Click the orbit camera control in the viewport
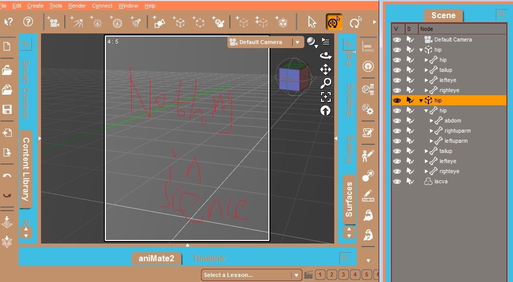Viewport: 513px width, 282px height. pos(326,56)
